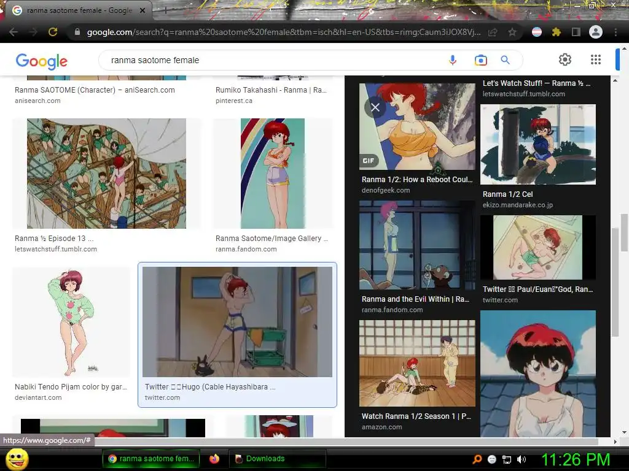Open Chrome three-dot menu
Screen dimensions: 629x471
(615, 32)
